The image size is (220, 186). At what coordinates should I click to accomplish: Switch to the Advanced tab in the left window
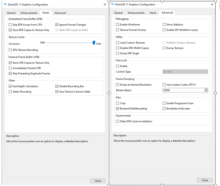point(60,13)
